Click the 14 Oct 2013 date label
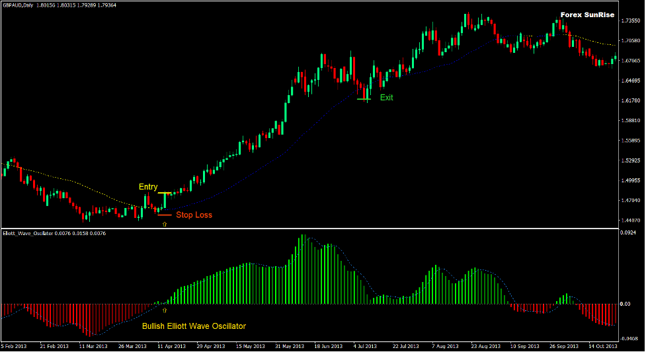Screen dimensions: 646x352 pos(603,347)
